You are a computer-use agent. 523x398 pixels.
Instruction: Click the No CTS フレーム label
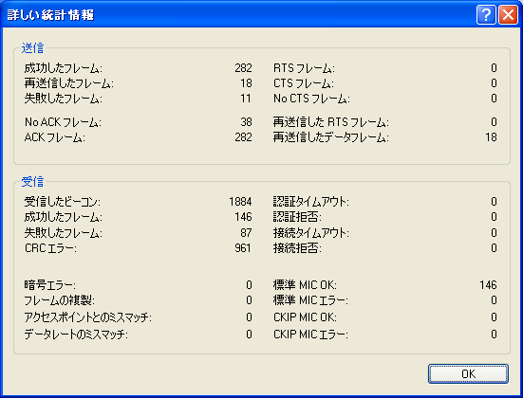click(311, 99)
